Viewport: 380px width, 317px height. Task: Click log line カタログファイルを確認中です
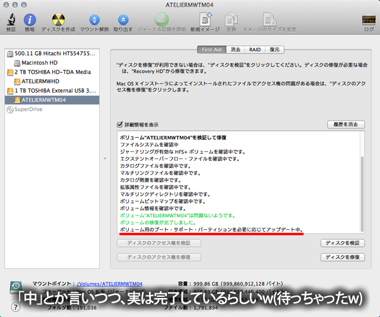coord(156,166)
